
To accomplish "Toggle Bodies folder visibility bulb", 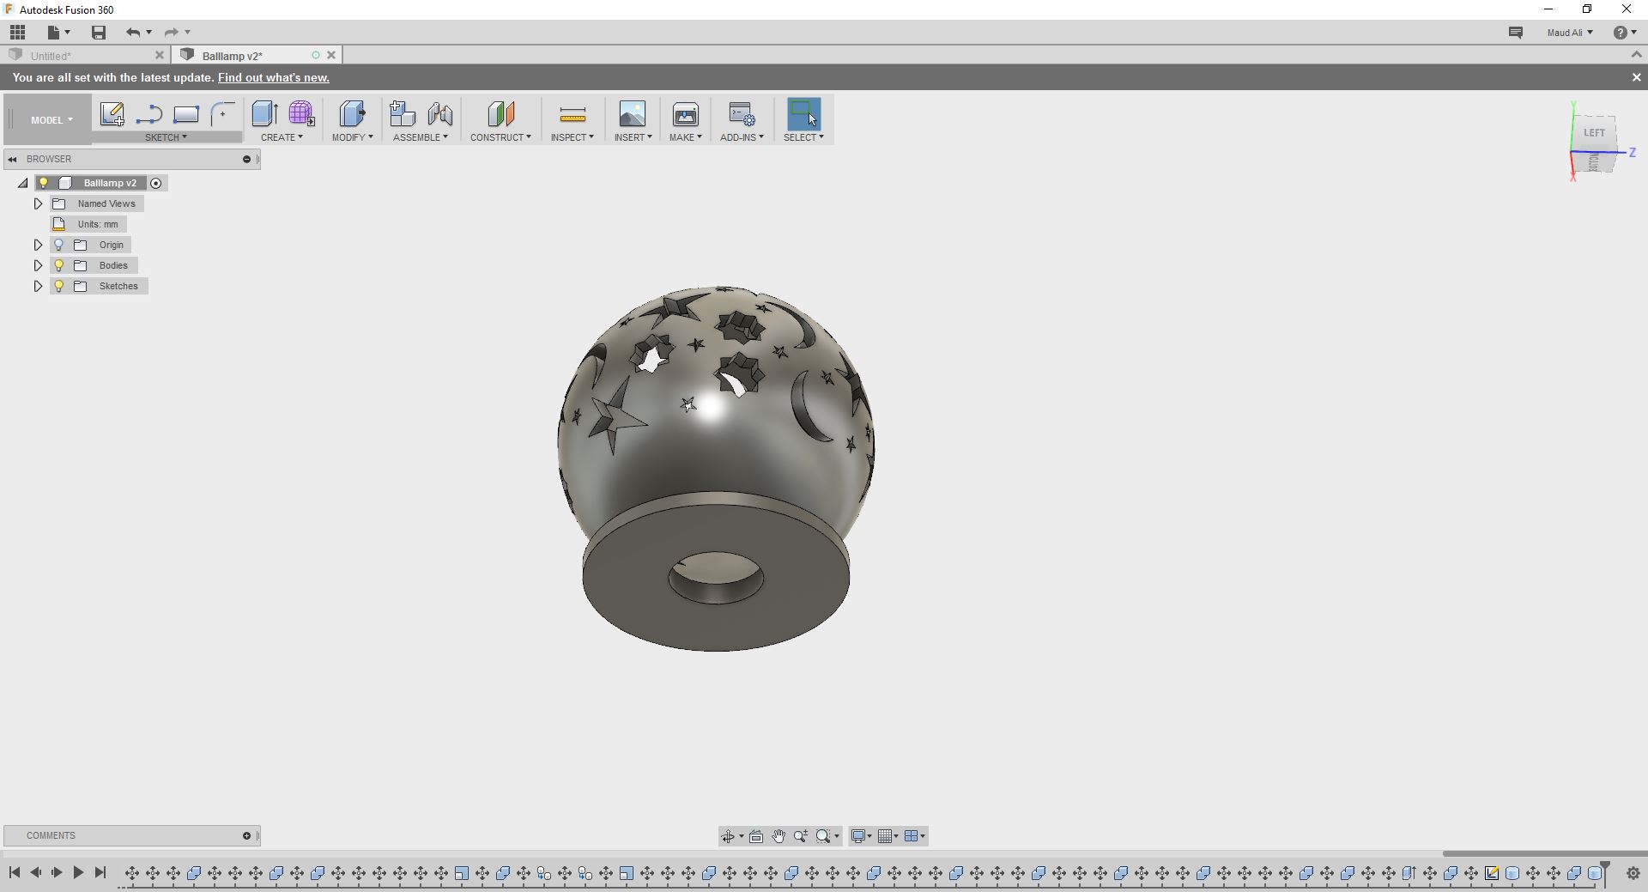I will coord(59,265).
